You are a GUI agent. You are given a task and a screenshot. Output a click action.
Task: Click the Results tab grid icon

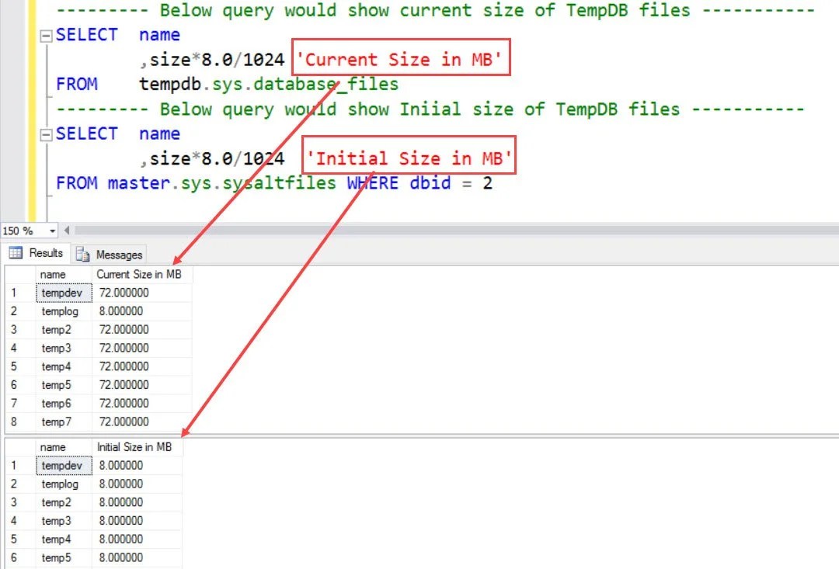[x=14, y=253]
